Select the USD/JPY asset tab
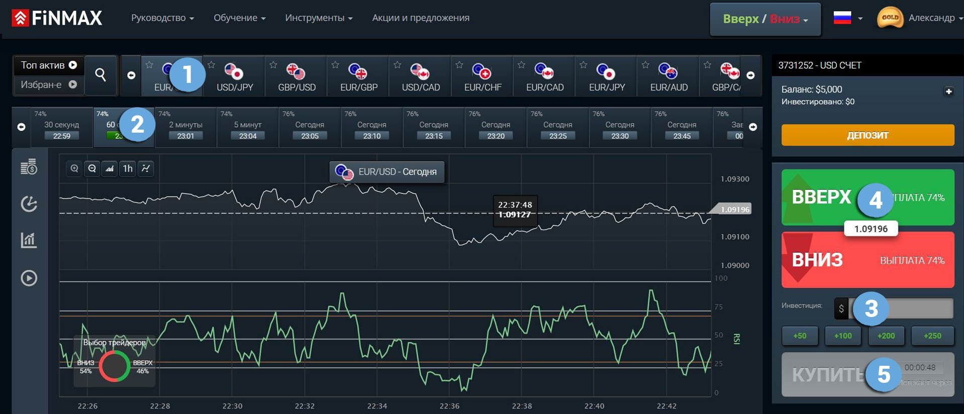 (234, 76)
